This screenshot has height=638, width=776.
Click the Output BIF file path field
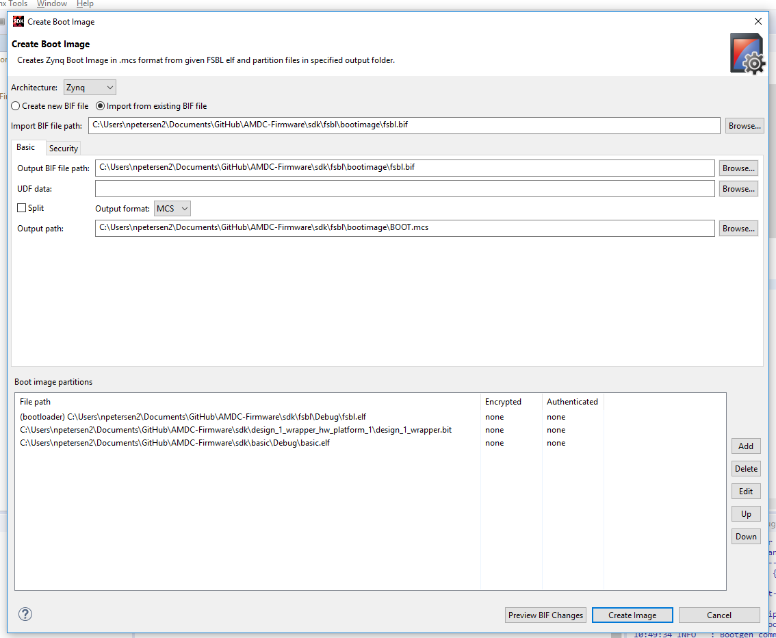click(x=405, y=168)
